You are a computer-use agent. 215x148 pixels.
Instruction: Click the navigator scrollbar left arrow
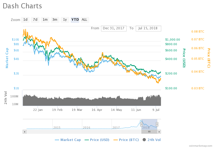coord(24,132)
